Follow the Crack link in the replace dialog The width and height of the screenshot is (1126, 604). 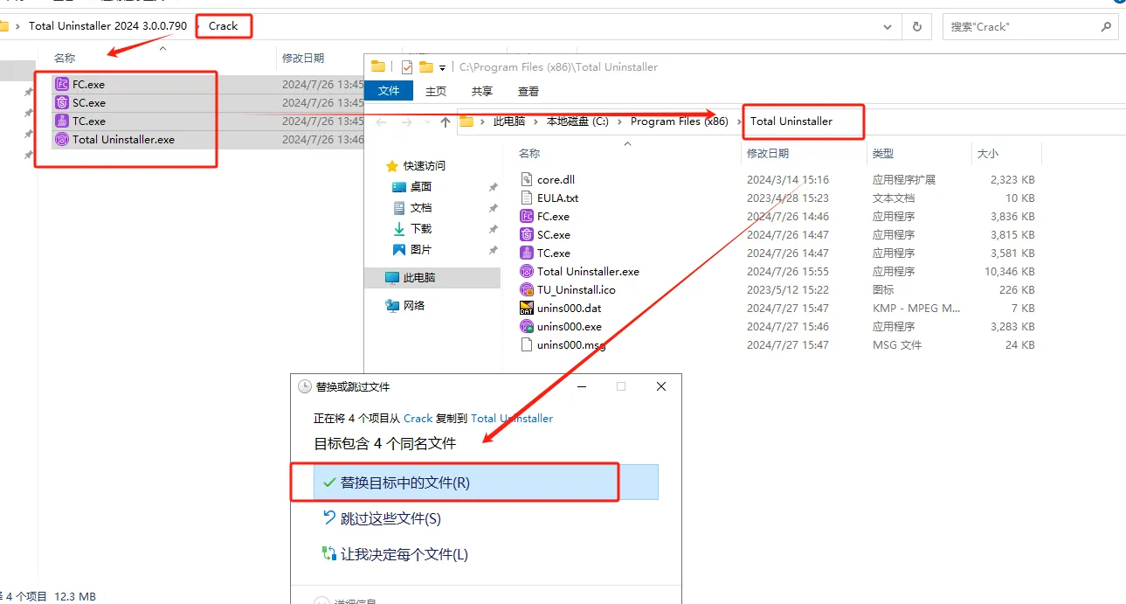point(418,419)
